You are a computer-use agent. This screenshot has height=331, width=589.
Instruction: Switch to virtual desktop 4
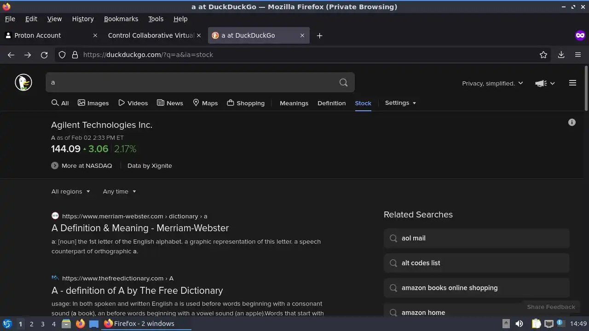[53, 324]
